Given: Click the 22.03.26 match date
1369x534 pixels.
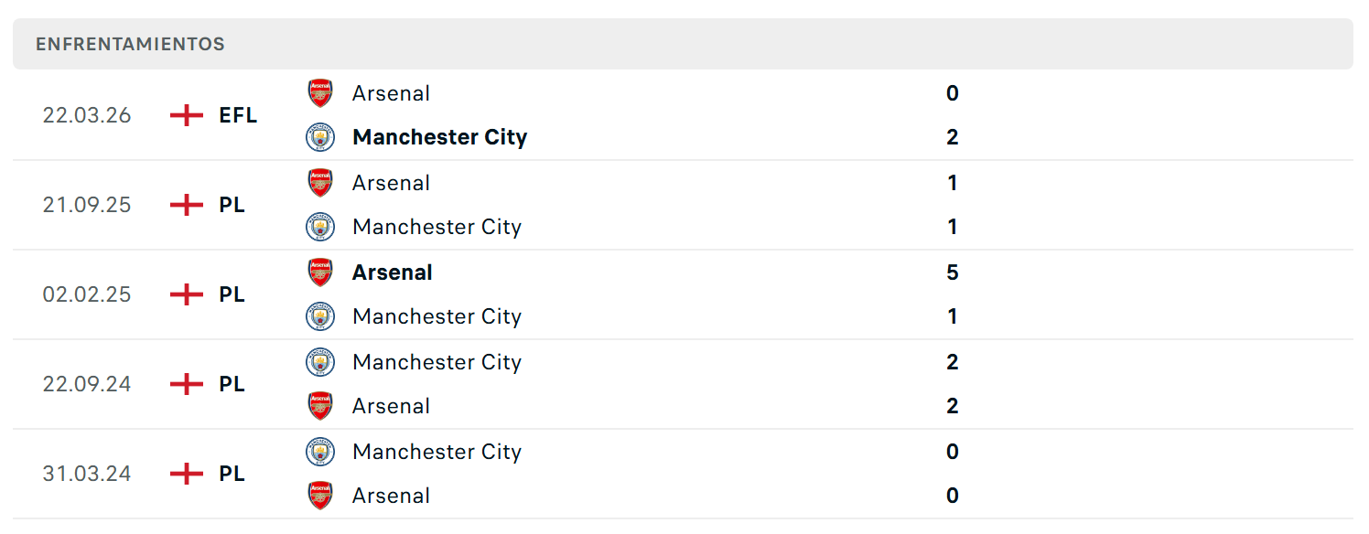Looking at the screenshot, I should (x=87, y=115).
